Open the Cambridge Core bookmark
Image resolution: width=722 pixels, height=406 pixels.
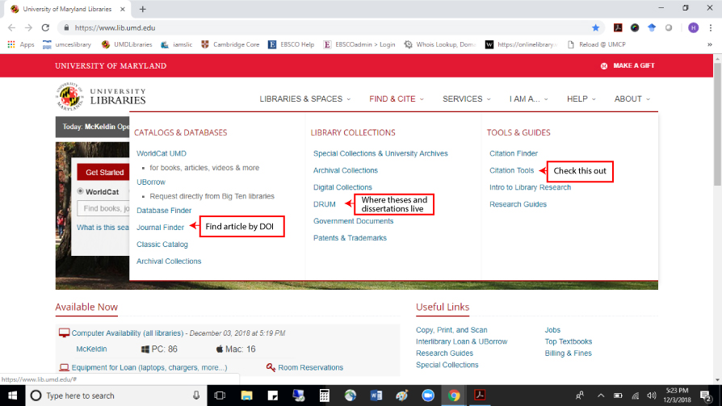tap(231, 44)
